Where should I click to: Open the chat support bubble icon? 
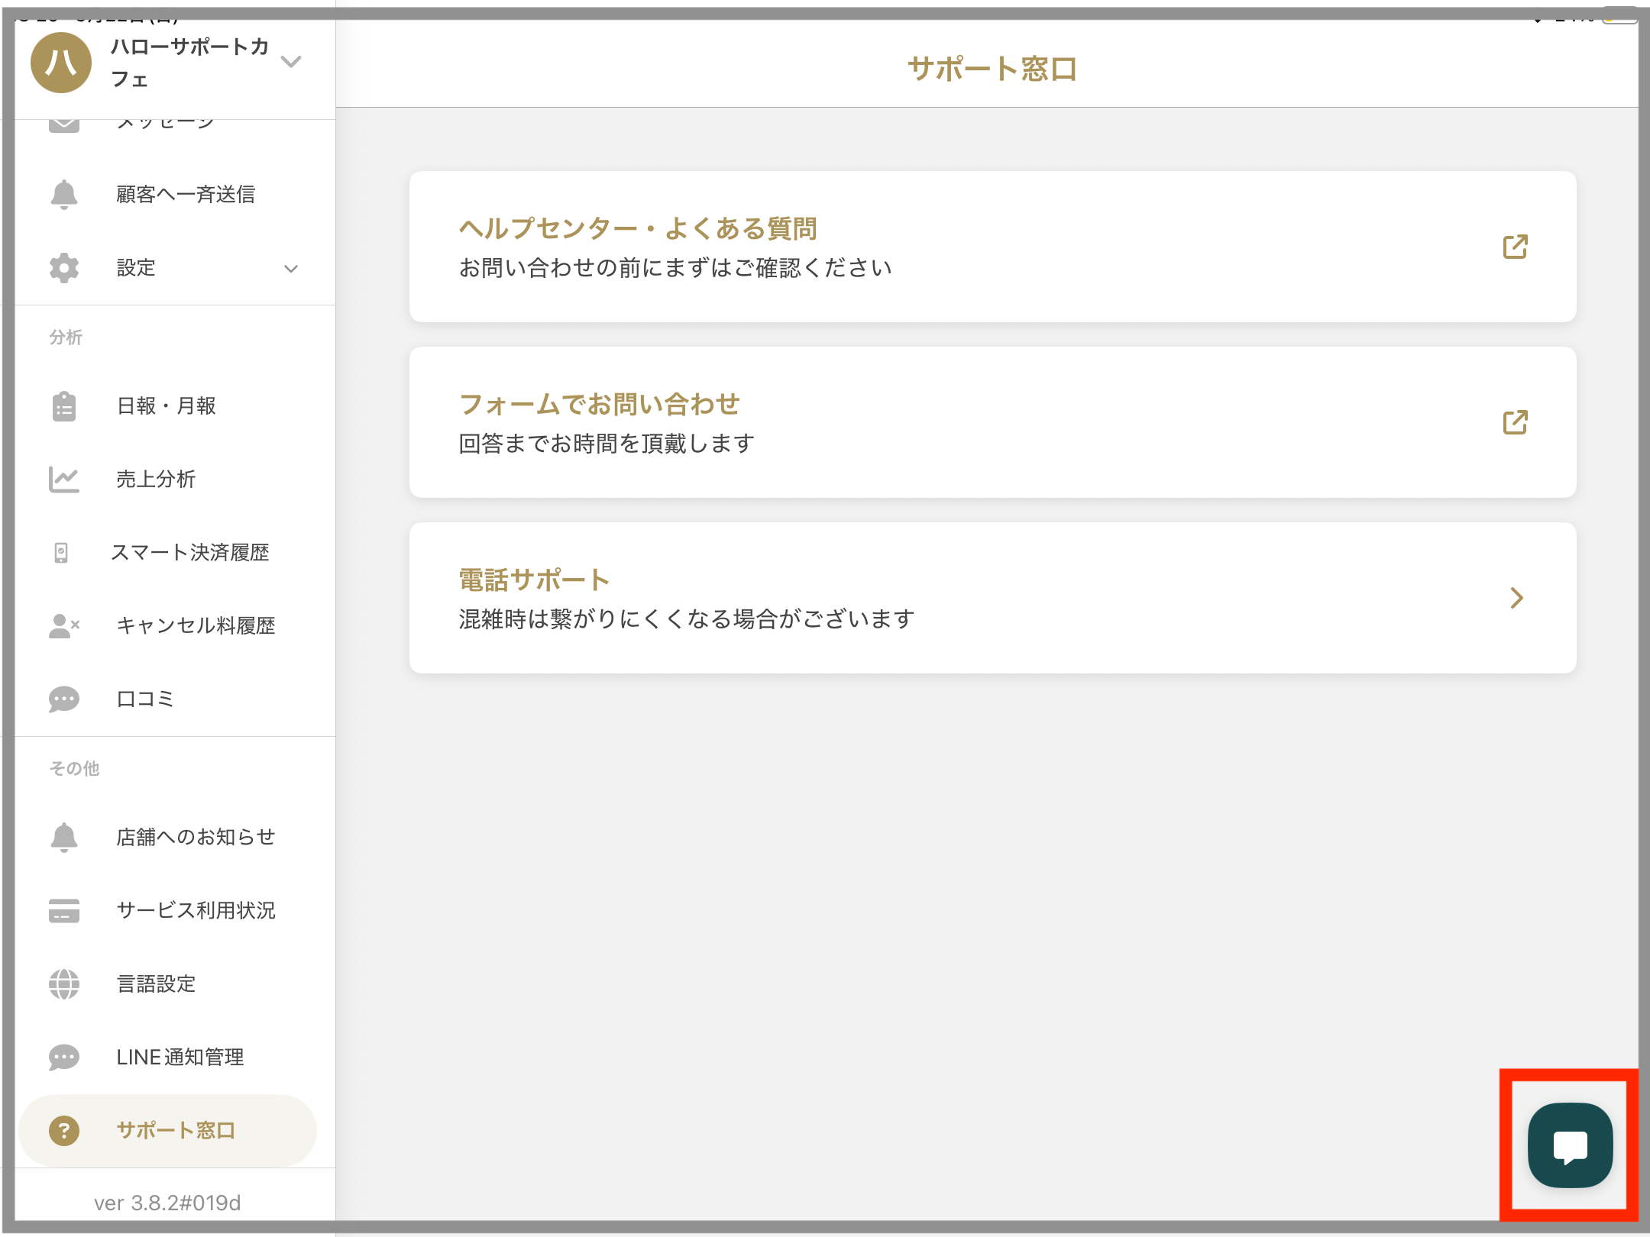click(x=1570, y=1145)
